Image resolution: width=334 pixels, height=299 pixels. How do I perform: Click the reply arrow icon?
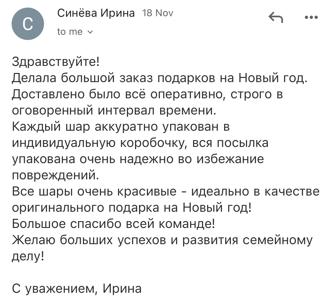[x=276, y=18]
